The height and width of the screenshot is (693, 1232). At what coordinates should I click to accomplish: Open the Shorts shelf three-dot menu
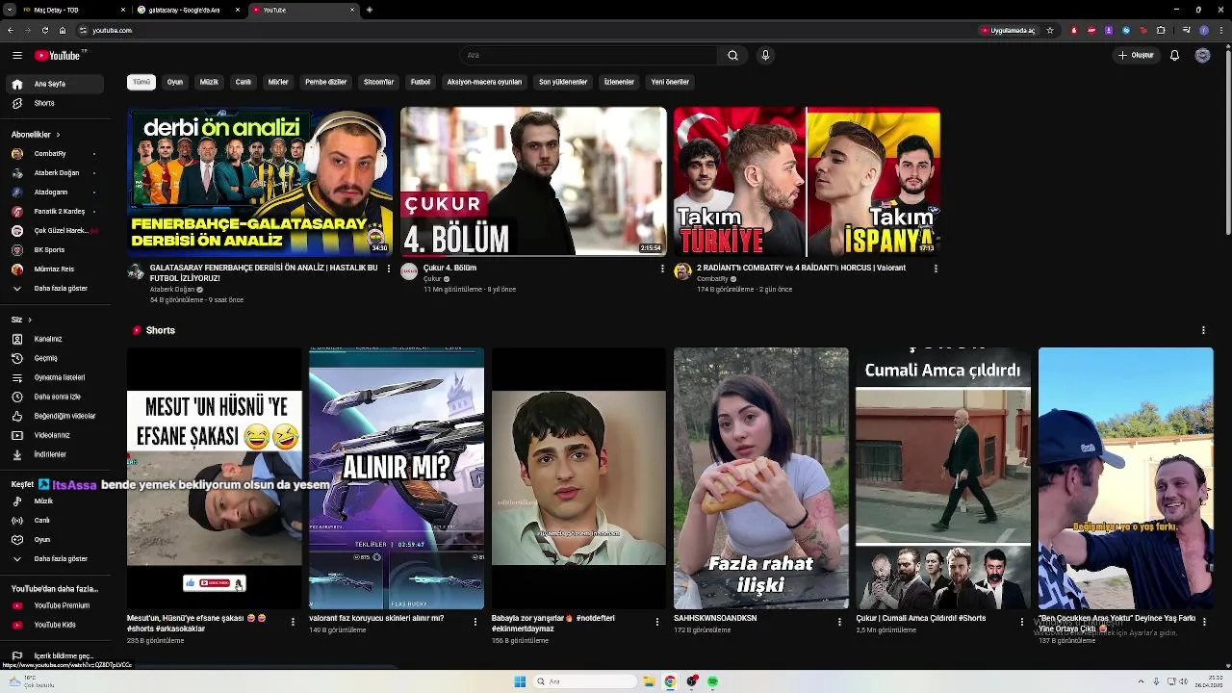[x=1203, y=330]
